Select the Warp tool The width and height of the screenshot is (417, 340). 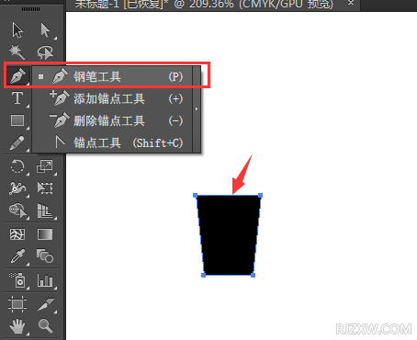[17, 188]
